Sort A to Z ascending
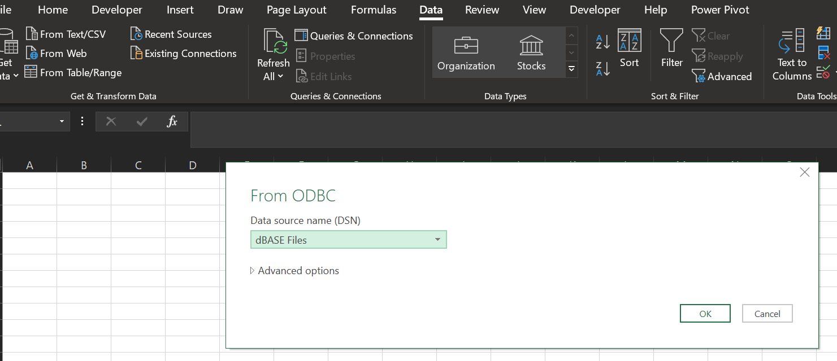 pyautogui.click(x=603, y=42)
